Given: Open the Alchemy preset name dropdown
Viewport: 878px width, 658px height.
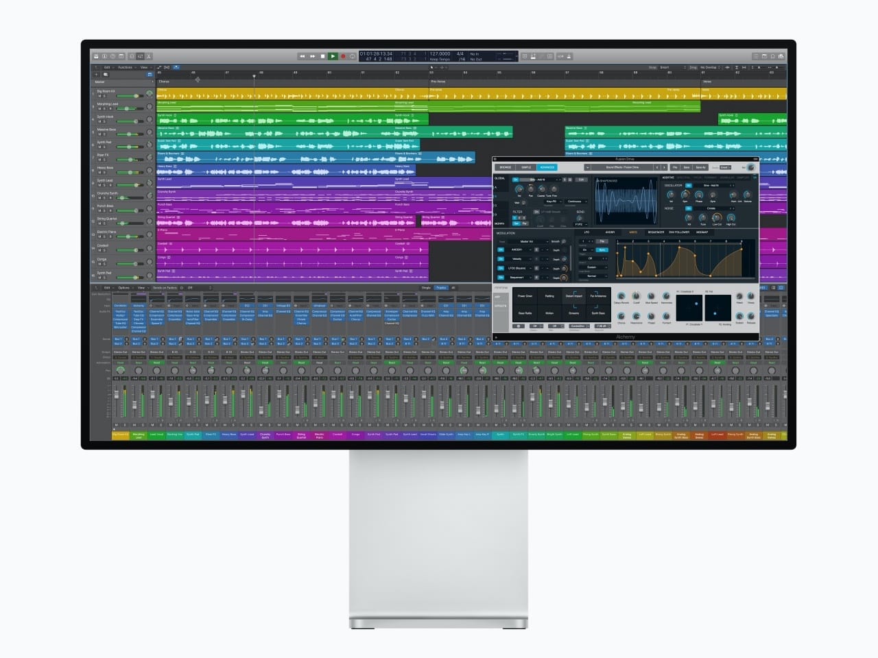Looking at the screenshot, I should click(622, 167).
